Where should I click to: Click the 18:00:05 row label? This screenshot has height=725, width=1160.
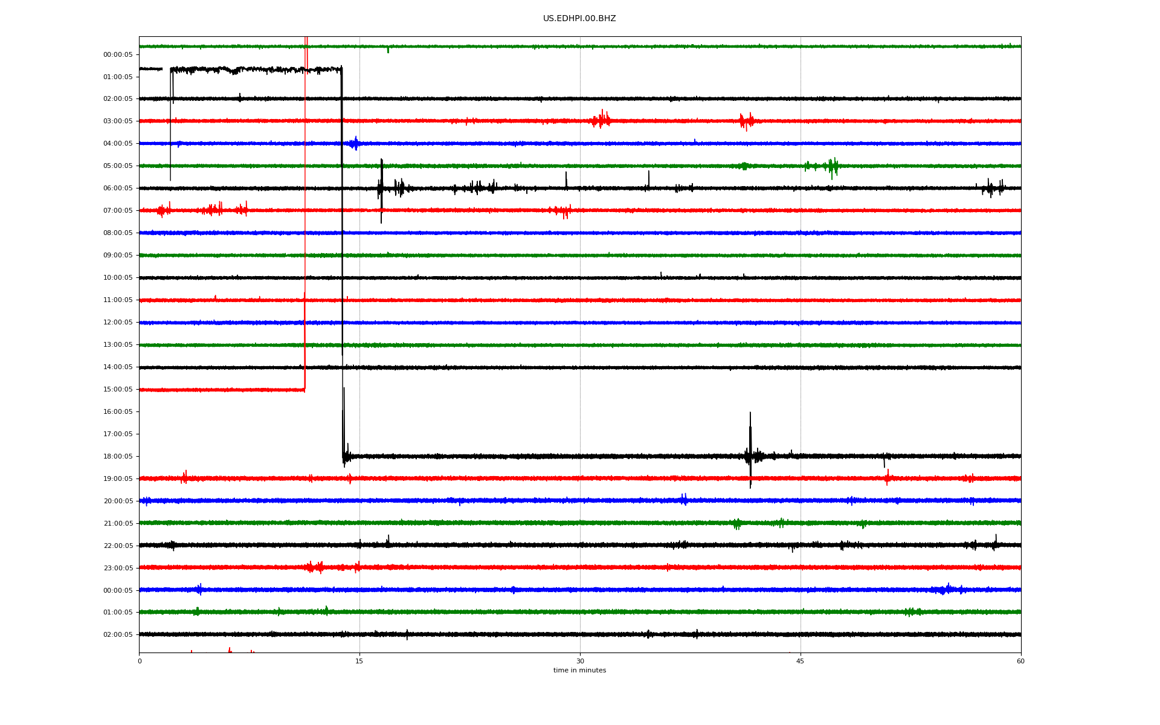[118, 457]
